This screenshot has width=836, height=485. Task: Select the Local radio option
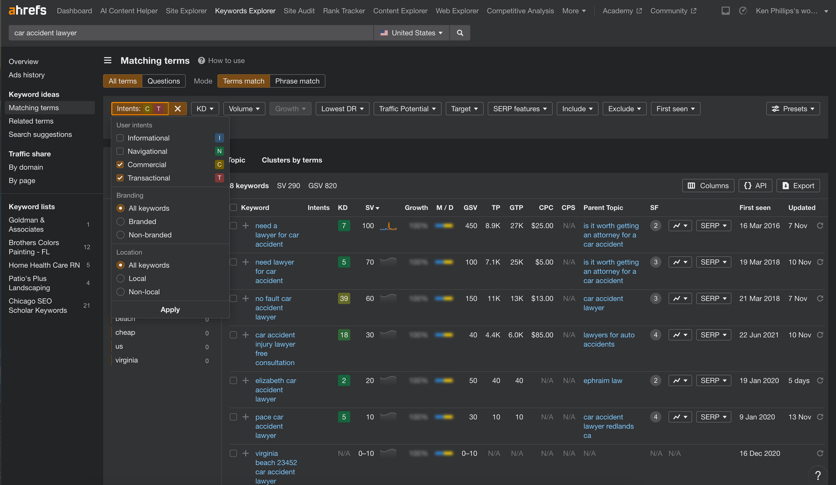coord(121,279)
